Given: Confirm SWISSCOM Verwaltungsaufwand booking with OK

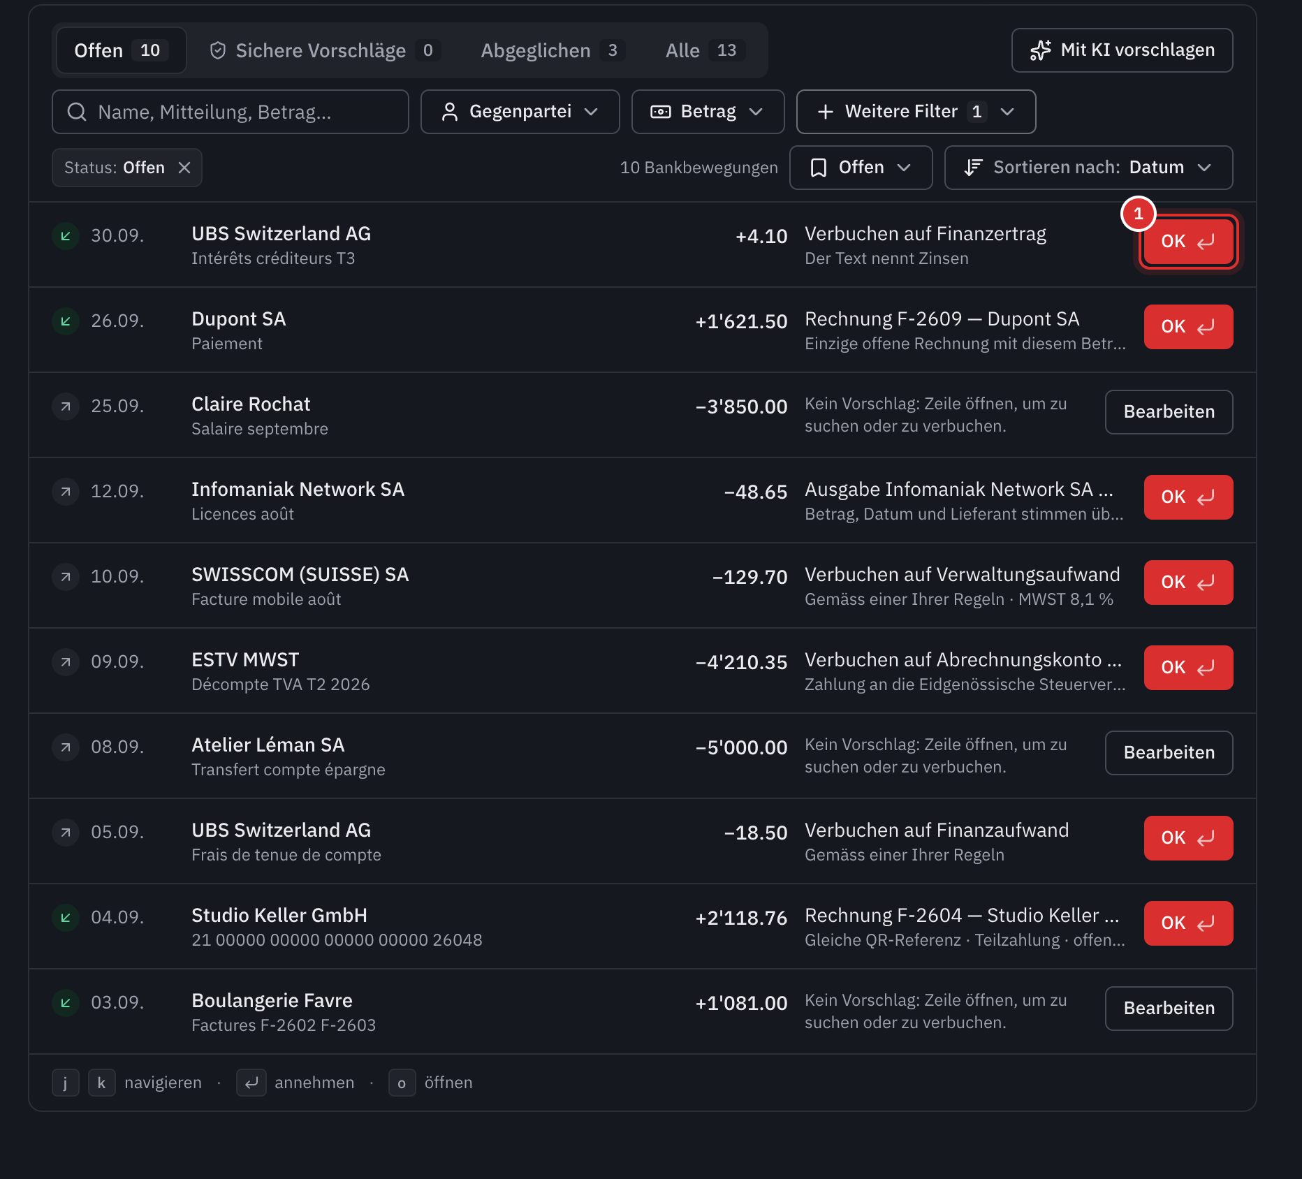Looking at the screenshot, I should click(1188, 583).
